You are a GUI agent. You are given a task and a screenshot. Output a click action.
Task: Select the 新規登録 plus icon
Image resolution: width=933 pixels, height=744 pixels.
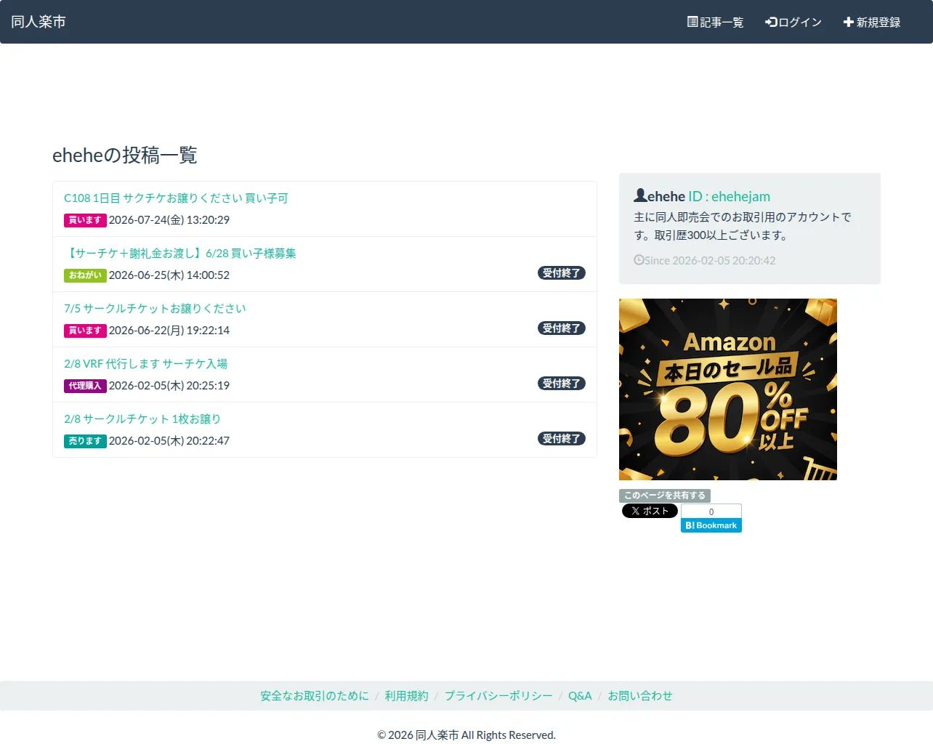click(x=848, y=22)
